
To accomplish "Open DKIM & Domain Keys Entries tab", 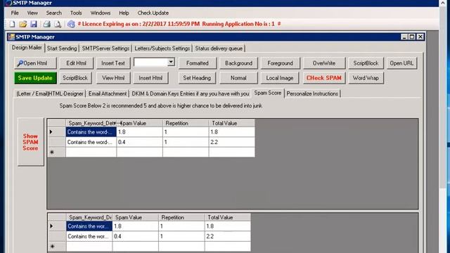I will click(x=190, y=93).
